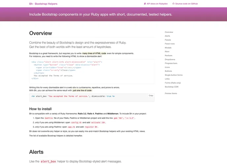Open the Bh · Bootstrap Helpers home link
The image size is (227, 168).
[x=43, y=4]
